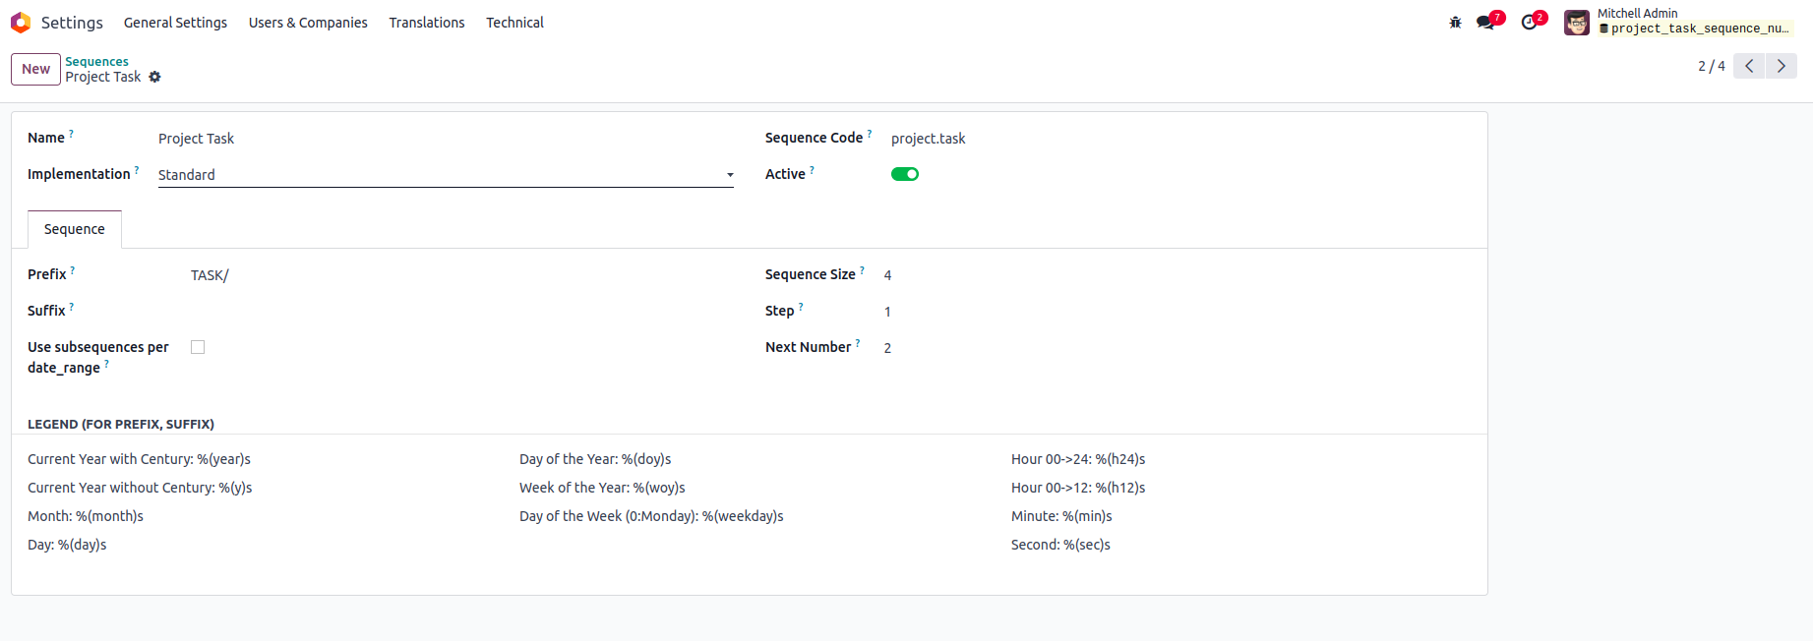Toggle the Active switch off
Image resolution: width=1813 pixels, height=641 pixels.
[905, 174]
